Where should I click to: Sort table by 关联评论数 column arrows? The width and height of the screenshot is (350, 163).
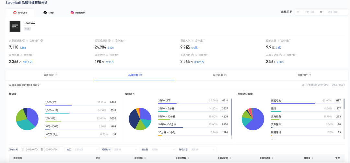(x=230, y=158)
